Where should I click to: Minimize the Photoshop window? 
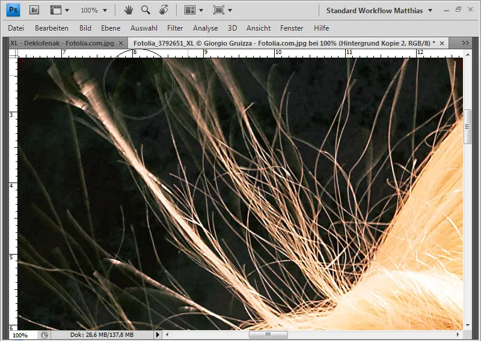(447, 11)
